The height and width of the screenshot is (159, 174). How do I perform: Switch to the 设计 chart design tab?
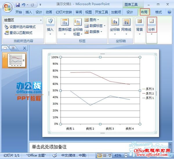(x=130, y=12)
